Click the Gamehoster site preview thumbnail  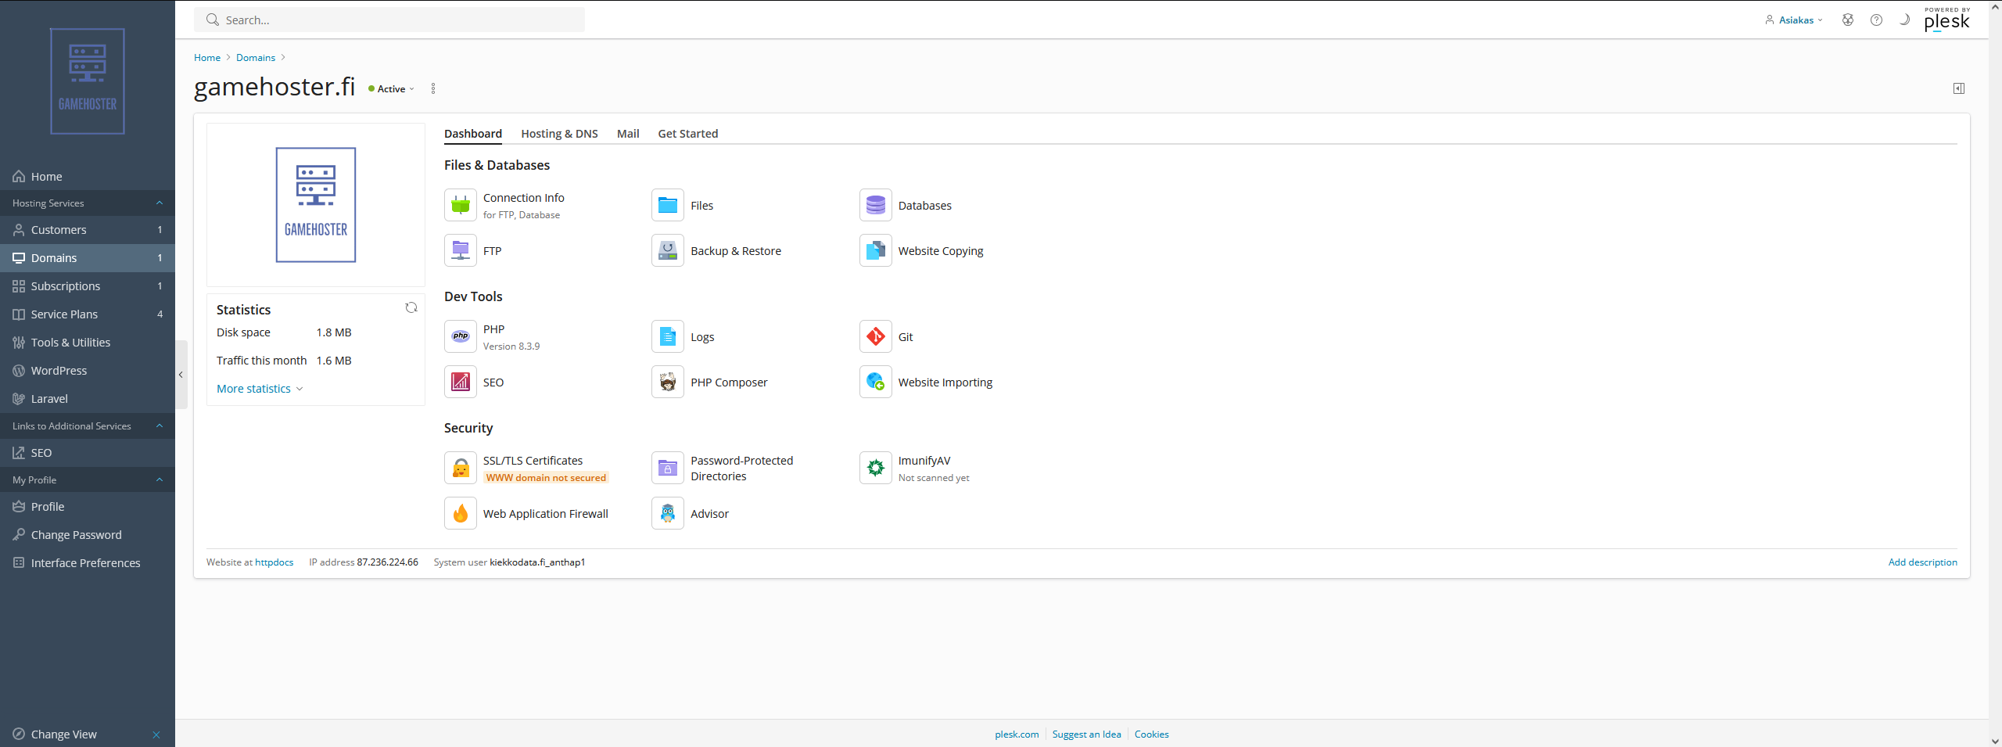click(x=316, y=205)
